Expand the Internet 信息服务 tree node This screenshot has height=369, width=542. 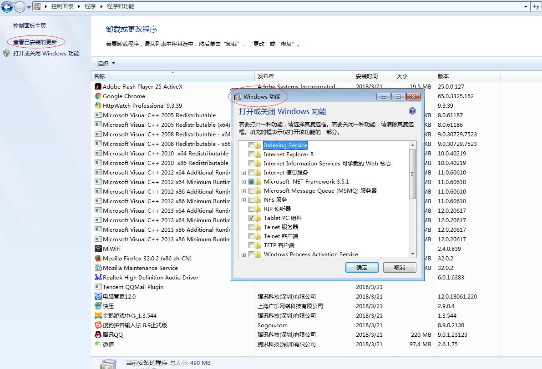tap(244, 173)
